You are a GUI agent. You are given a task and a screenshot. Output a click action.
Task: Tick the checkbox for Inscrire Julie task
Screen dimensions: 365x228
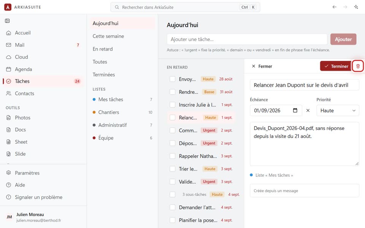(173, 105)
